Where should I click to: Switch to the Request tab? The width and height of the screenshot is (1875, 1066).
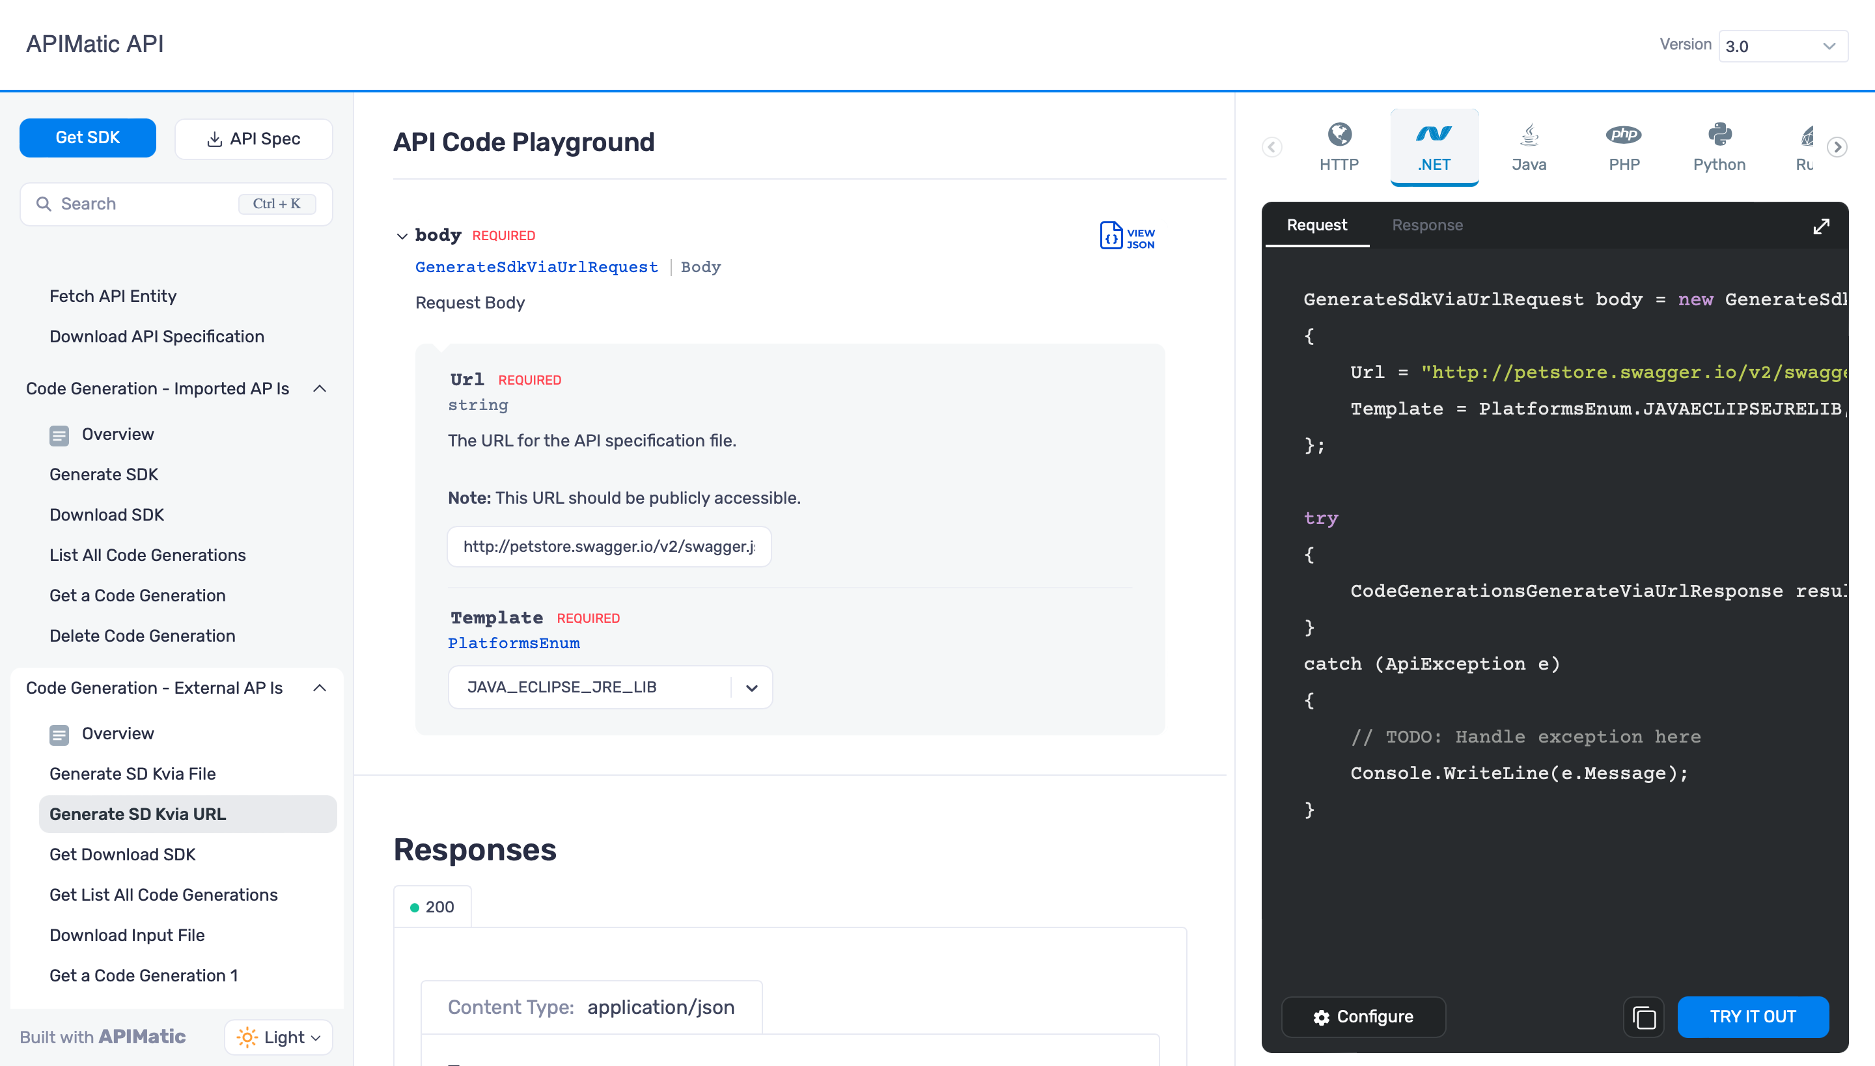click(x=1316, y=225)
